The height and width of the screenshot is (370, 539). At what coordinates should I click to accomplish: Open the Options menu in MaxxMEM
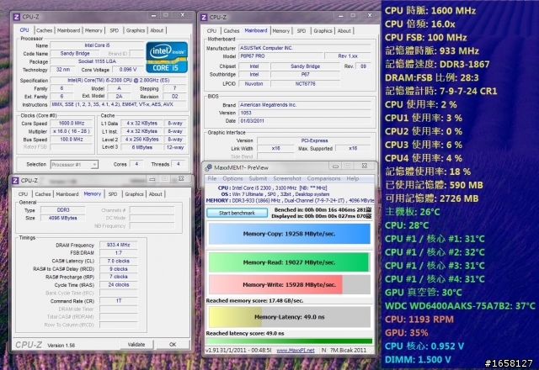coord(232,178)
